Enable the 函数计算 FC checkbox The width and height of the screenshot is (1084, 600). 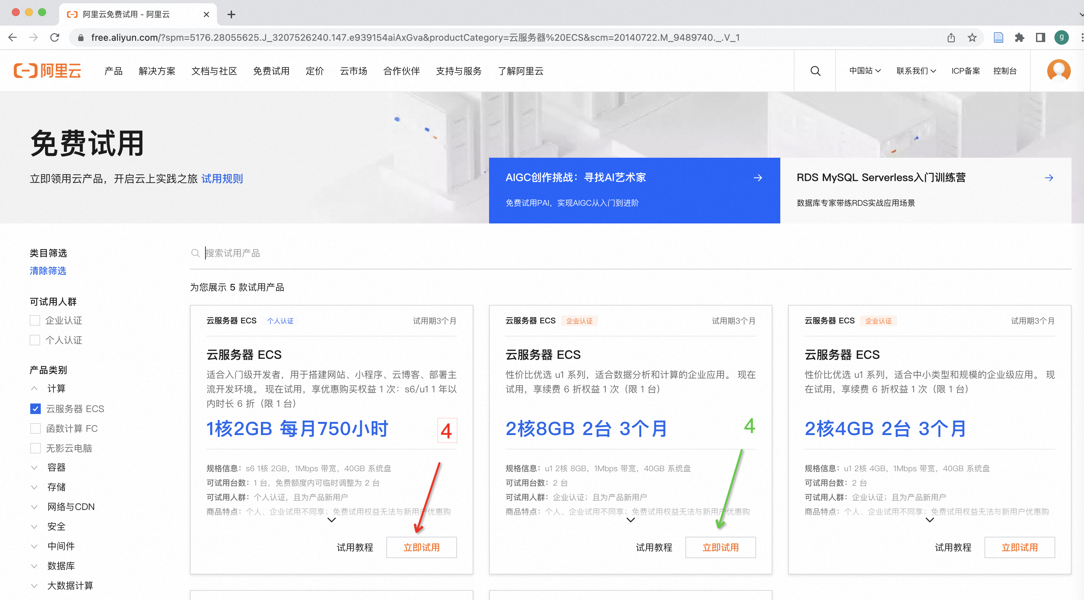[35, 428]
